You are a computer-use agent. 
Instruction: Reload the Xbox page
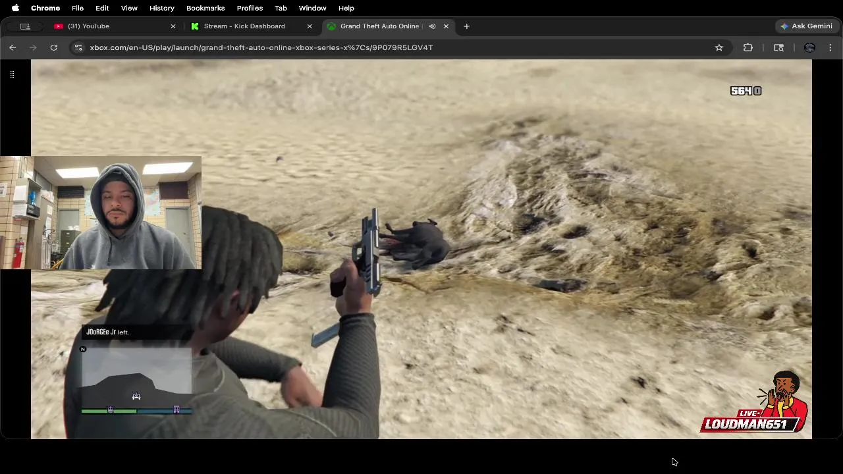tap(54, 47)
